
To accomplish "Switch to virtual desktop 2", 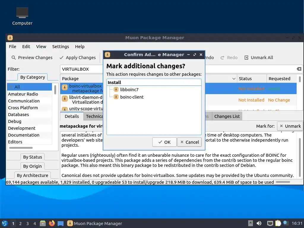I will 20,224.
